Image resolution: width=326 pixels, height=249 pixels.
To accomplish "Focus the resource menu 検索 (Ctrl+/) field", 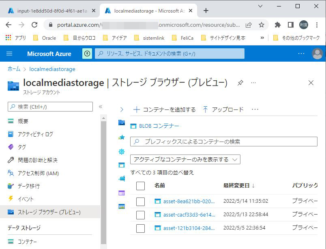I will pyautogui.click(x=50, y=107).
